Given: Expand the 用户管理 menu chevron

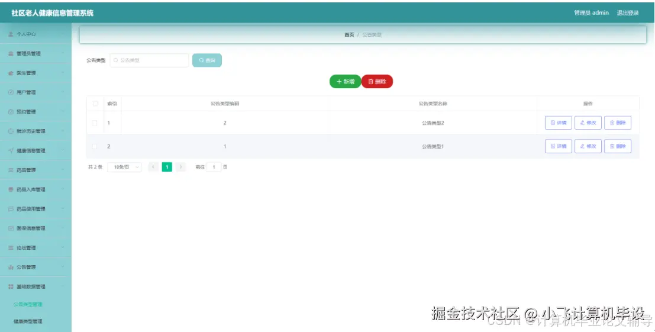Looking at the screenshot, I should click(63, 92).
